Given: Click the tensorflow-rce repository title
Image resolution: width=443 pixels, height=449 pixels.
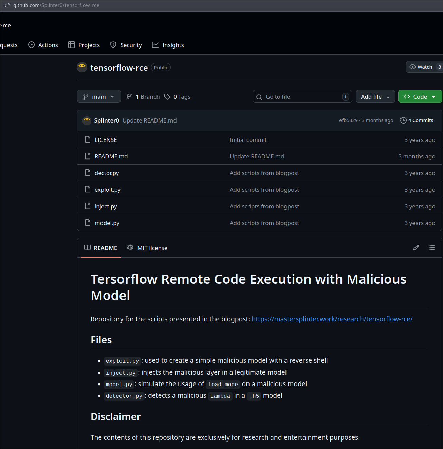Looking at the screenshot, I should tap(119, 68).
